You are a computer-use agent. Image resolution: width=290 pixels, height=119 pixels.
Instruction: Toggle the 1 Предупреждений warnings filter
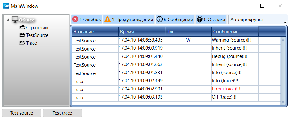(129, 19)
